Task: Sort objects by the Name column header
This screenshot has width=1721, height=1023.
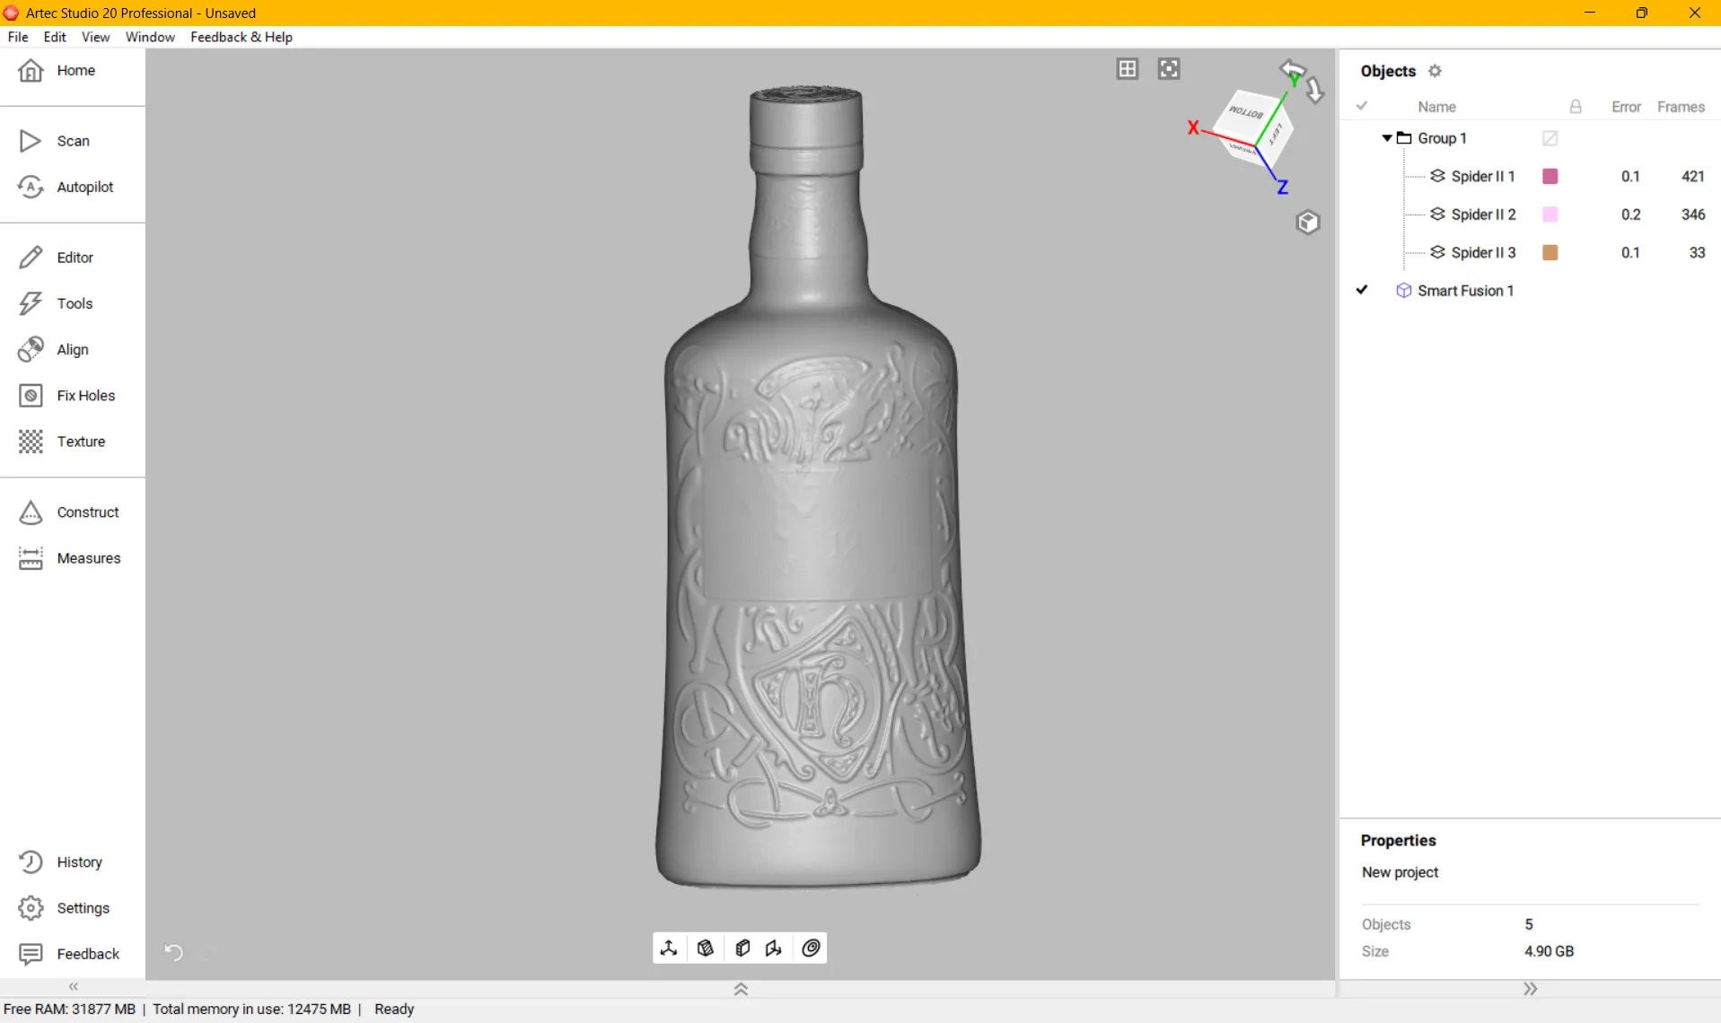Action: 1436,107
